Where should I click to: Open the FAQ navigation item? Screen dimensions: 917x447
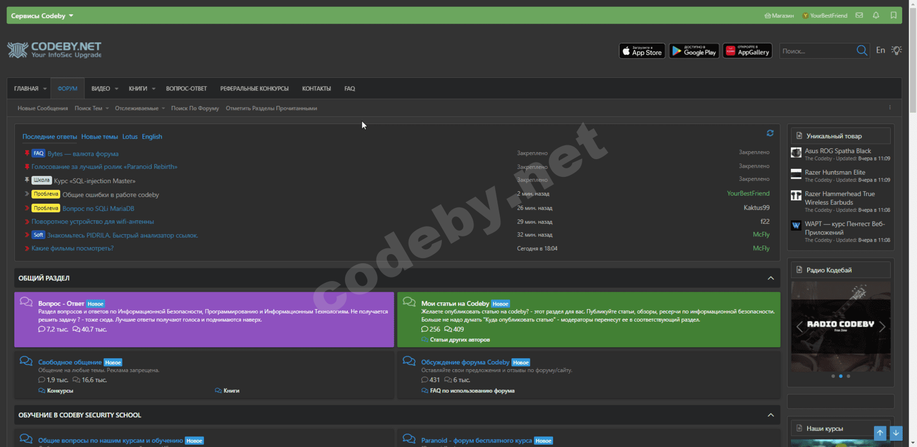click(x=350, y=89)
